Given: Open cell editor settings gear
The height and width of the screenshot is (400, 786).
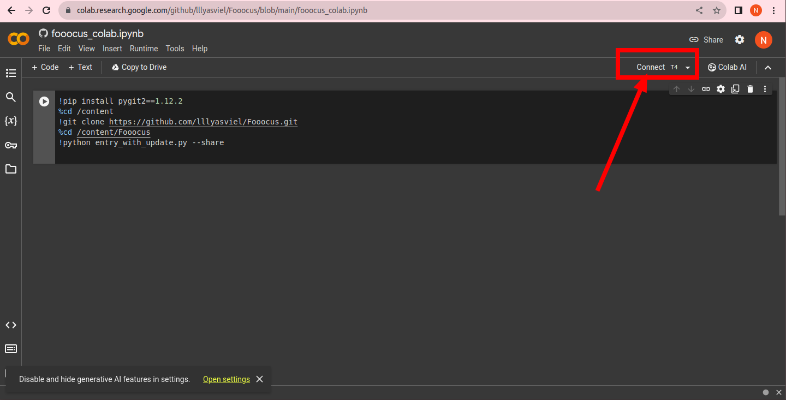Looking at the screenshot, I should pos(720,89).
